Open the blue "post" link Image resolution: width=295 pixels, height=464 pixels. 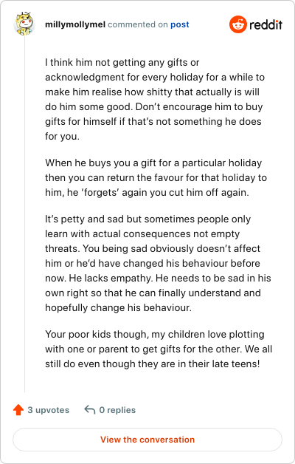coord(179,24)
